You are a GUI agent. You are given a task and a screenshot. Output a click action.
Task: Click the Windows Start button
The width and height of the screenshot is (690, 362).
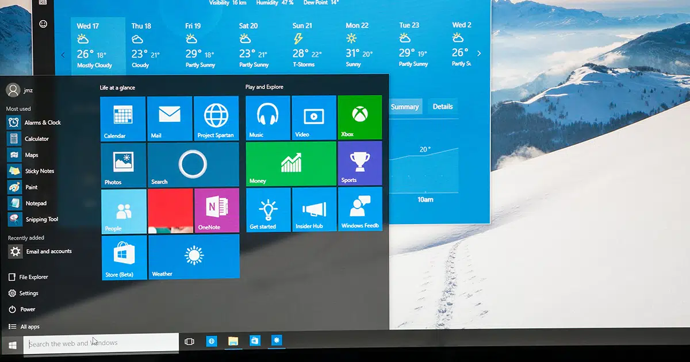tap(12, 344)
